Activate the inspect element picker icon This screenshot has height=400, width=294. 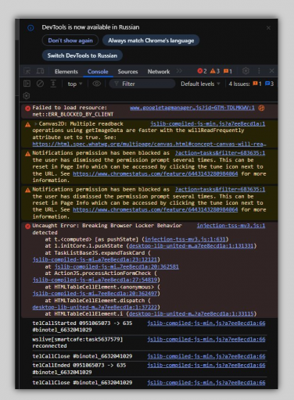(x=27, y=71)
